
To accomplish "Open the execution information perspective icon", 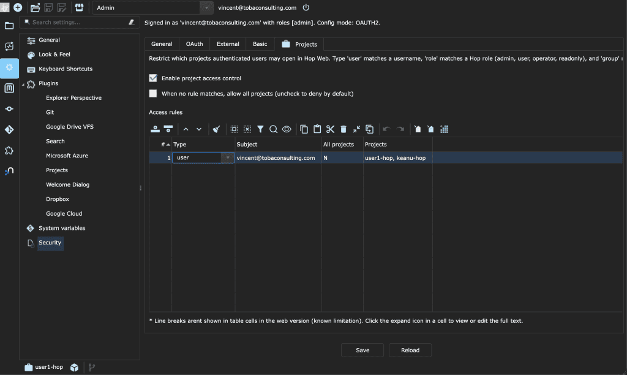I will tap(9, 47).
